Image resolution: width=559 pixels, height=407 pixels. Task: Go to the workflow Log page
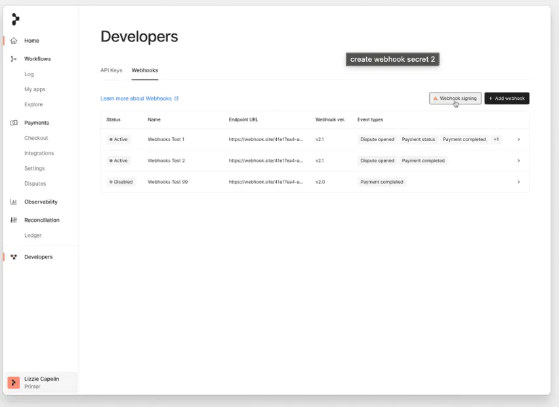(x=29, y=74)
